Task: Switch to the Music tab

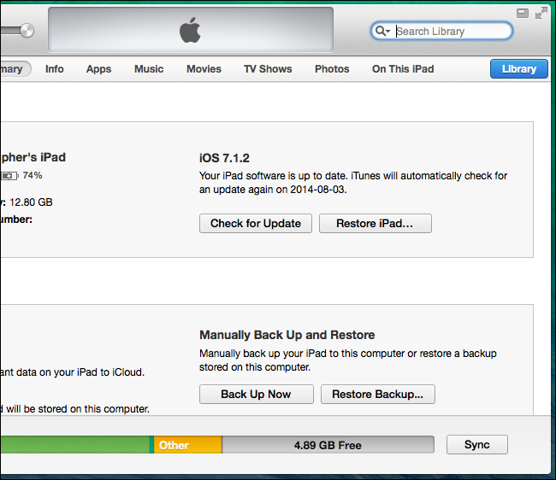Action: (x=149, y=69)
